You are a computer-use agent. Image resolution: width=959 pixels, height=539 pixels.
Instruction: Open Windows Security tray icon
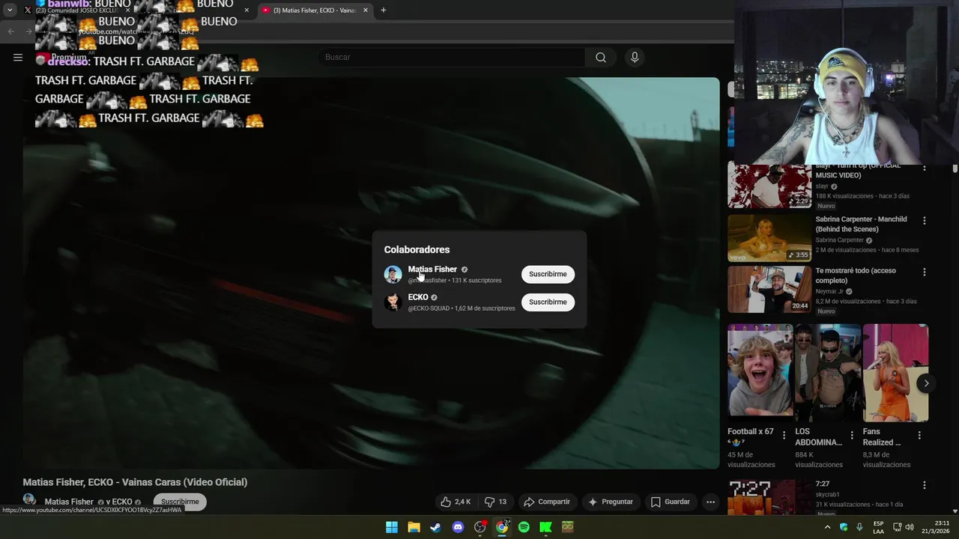(844, 527)
